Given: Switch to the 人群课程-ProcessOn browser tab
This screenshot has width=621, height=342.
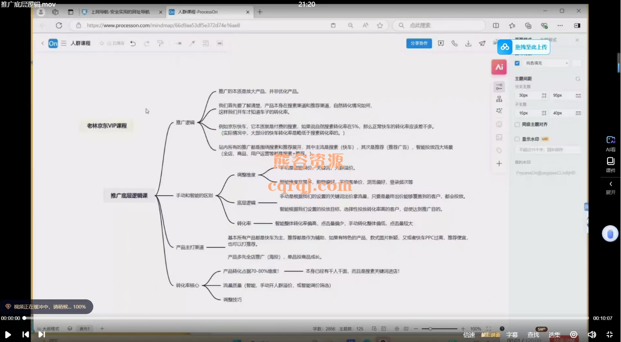Looking at the screenshot, I should (209, 12).
